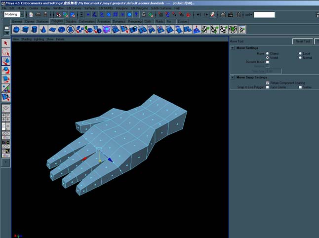Choose the Lasso select tool
The image size is (319, 238).
coord(6,52)
